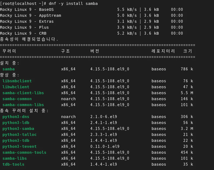Image resolution: width=214 pixels, height=170 pixels.
Task: Click the 'libwbclient' package name
Action: [x=16, y=87]
